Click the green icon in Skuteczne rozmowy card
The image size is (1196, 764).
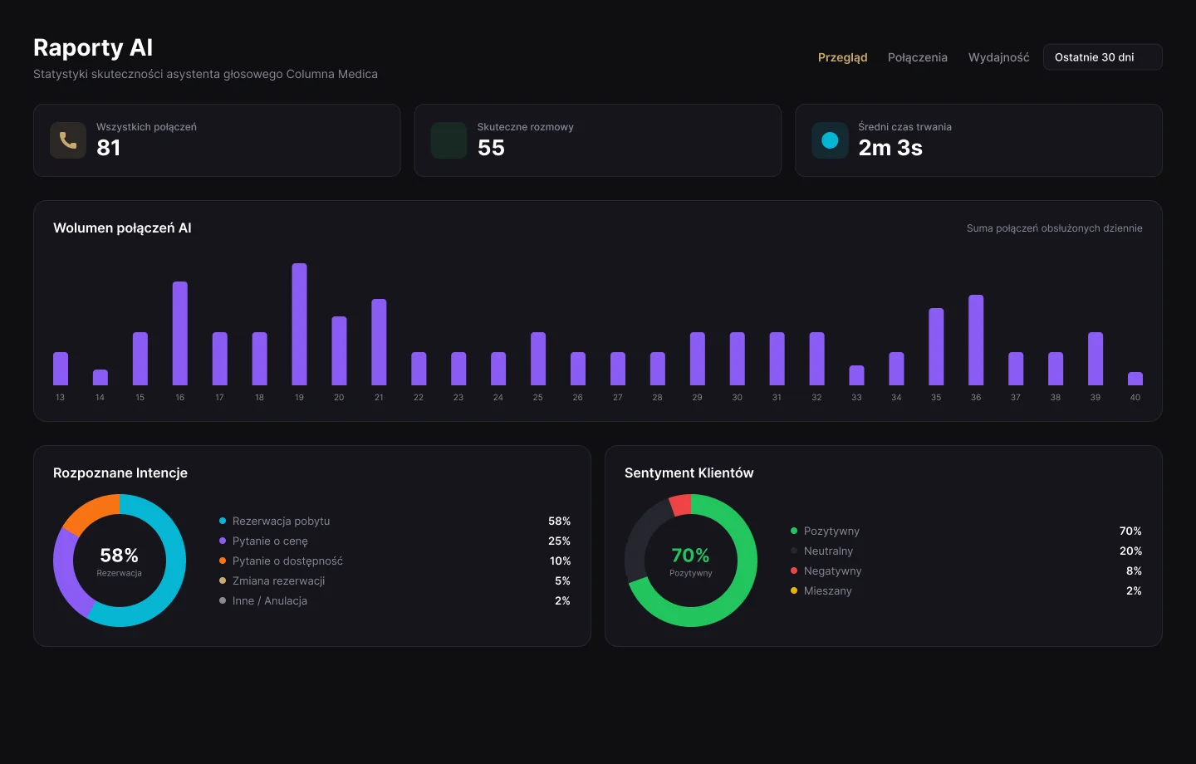448,140
